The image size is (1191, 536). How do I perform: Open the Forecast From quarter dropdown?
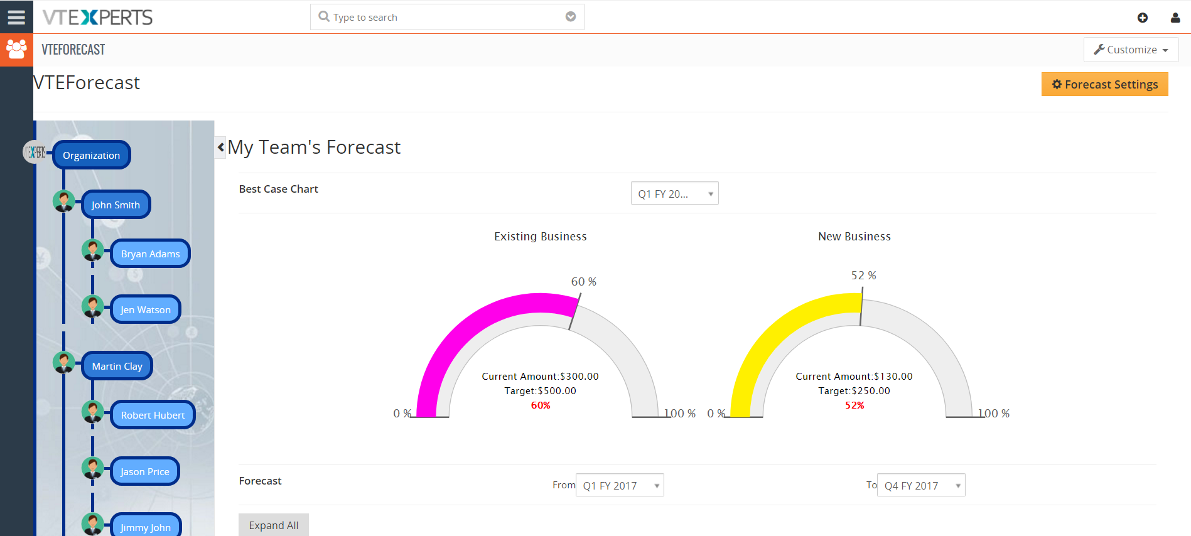(x=620, y=485)
